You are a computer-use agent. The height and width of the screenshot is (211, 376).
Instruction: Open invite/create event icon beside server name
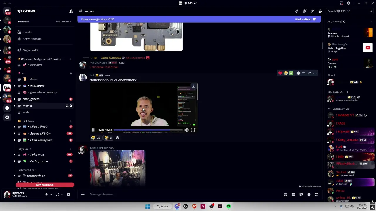point(71,11)
